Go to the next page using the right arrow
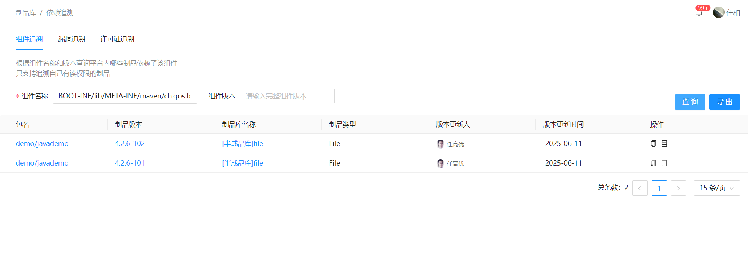This screenshot has height=259, width=748. pos(678,188)
